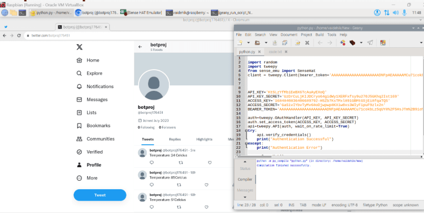Collapse the except block fold marker
The height and width of the screenshot is (213, 424).
pyautogui.click(x=246, y=143)
